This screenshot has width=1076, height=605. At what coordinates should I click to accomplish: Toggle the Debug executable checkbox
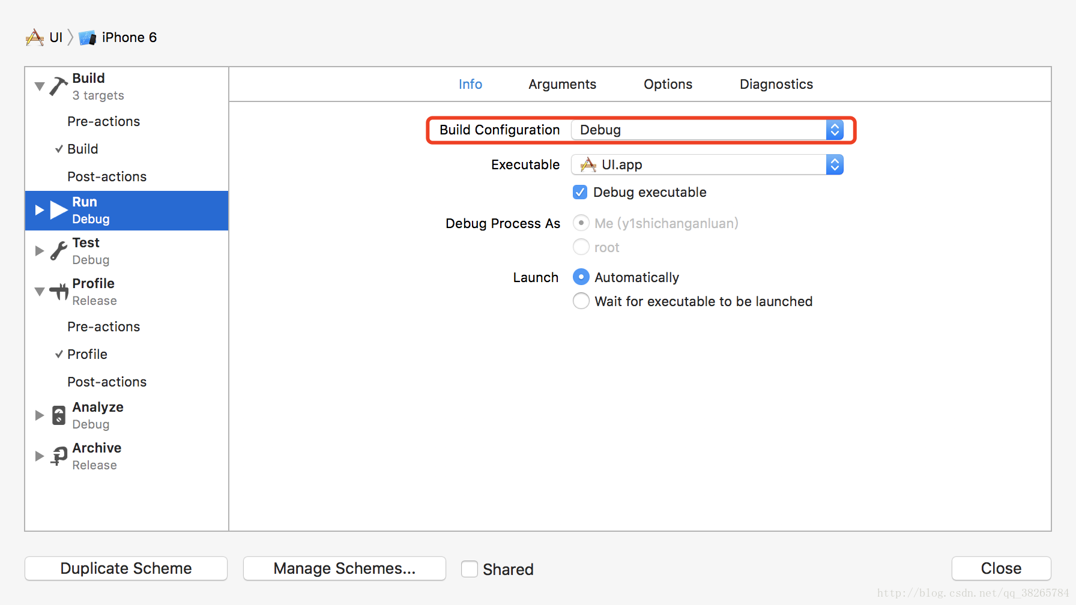580,192
